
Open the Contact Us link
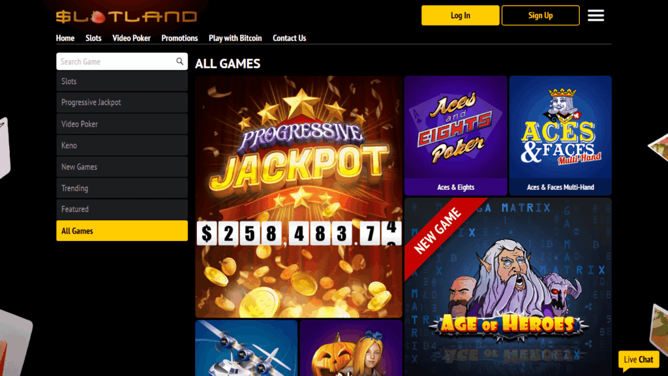pyautogui.click(x=289, y=38)
